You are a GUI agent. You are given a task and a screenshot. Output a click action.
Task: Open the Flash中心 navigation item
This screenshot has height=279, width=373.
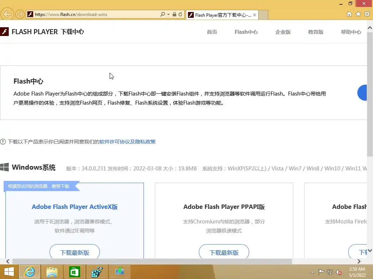246,32
